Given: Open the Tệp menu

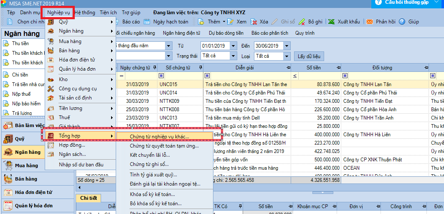Looking at the screenshot, I should click(x=11, y=13).
